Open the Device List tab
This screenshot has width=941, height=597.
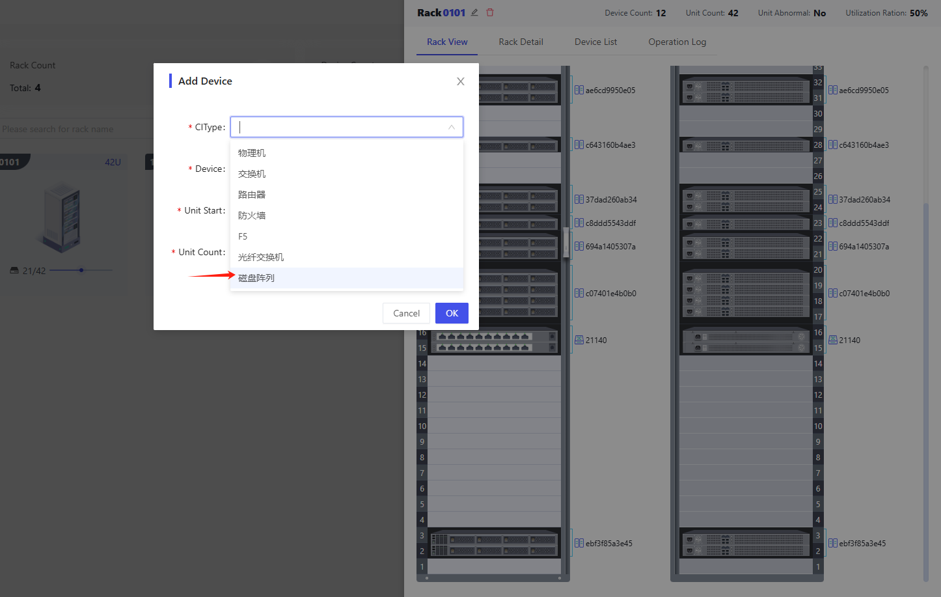[595, 42]
